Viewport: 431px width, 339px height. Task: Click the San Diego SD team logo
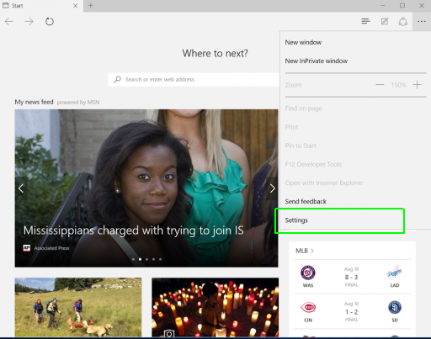pos(395,308)
